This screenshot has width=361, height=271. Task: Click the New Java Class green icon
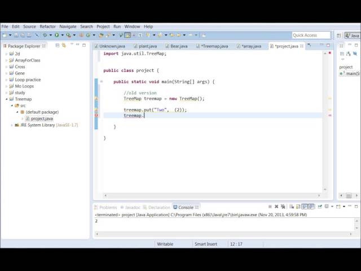88,35
